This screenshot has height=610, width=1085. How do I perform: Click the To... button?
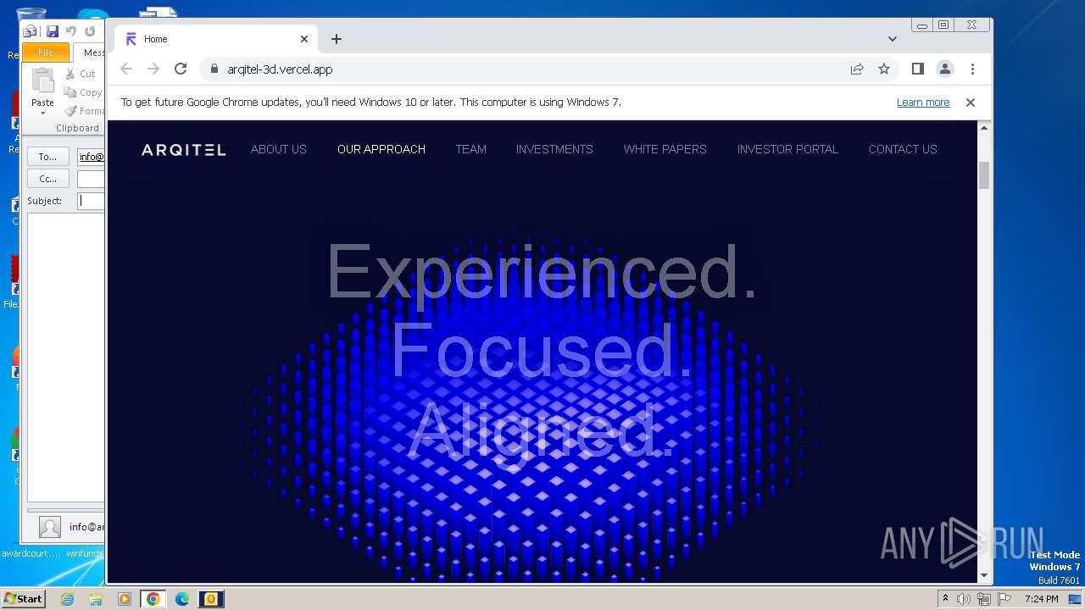47,157
